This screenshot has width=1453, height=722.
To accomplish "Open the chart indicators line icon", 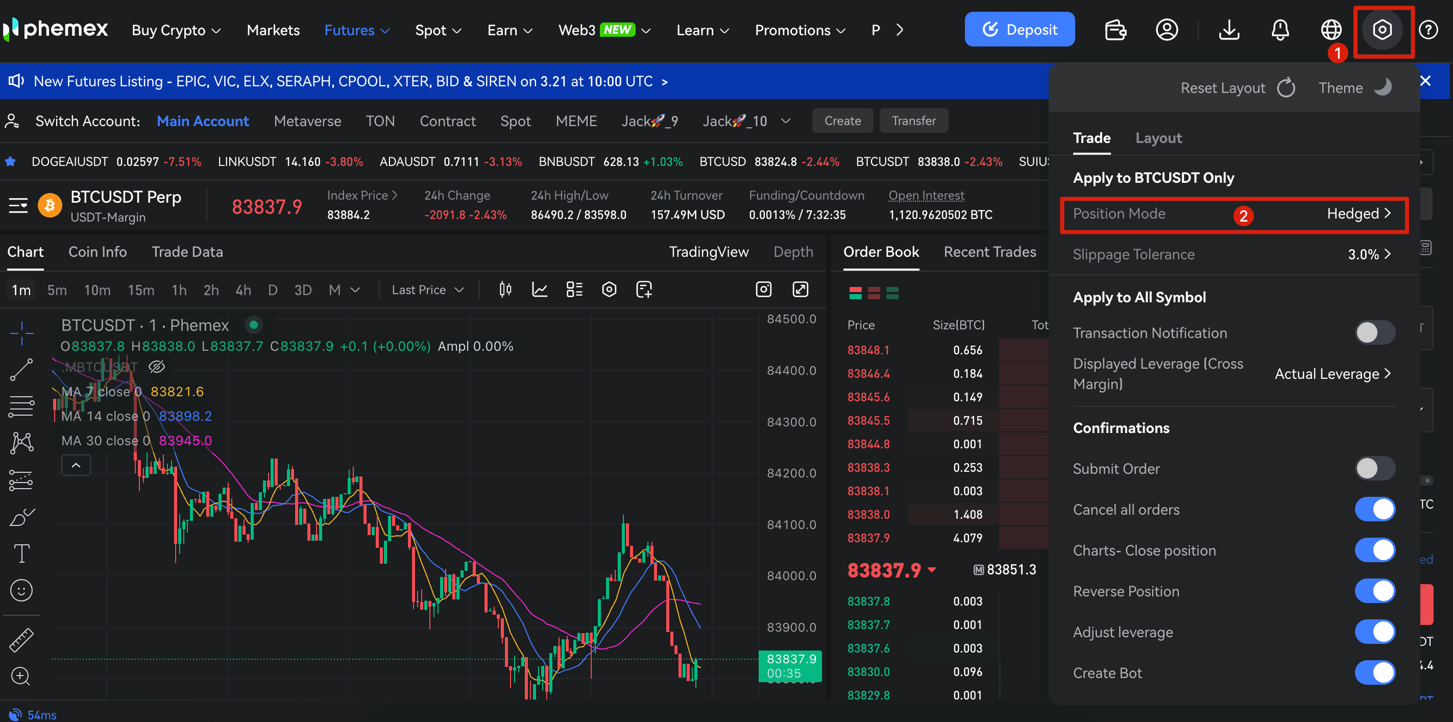I will (540, 290).
